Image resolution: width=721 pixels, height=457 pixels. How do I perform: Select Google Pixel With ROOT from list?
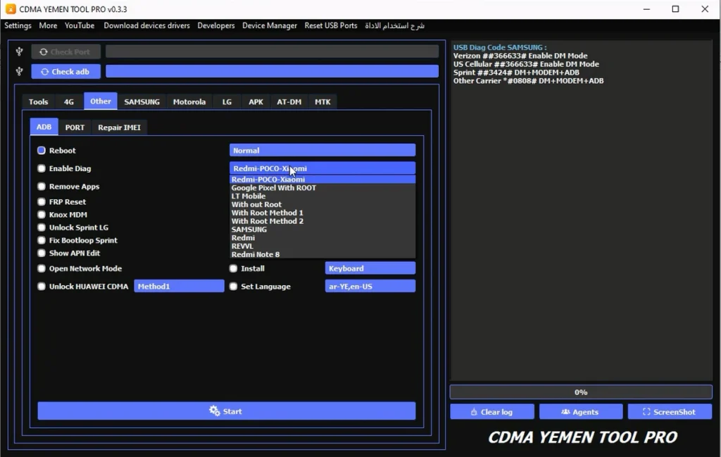pyautogui.click(x=274, y=188)
